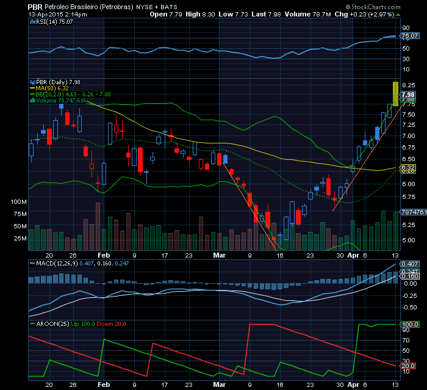The image size is (427, 390).
Task: Click the Last 7.98 header value
Action: pyautogui.click(x=266, y=15)
